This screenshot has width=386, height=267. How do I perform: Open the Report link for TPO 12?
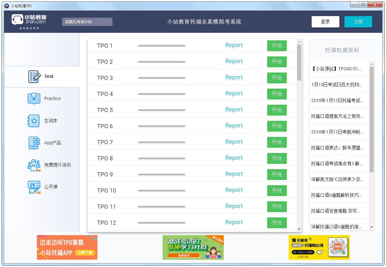(x=234, y=222)
